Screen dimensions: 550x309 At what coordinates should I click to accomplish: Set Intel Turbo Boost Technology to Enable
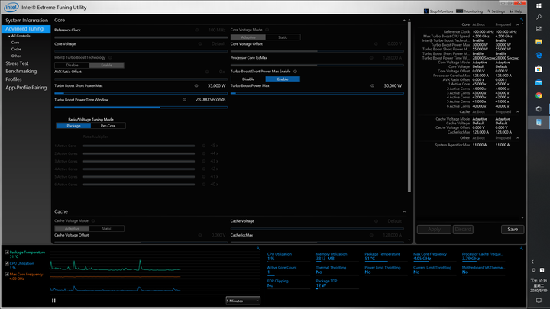(x=107, y=65)
